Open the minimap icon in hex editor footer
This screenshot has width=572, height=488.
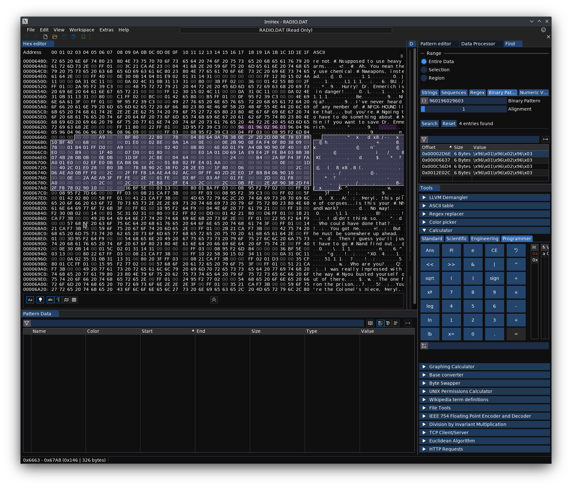coord(66,300)
